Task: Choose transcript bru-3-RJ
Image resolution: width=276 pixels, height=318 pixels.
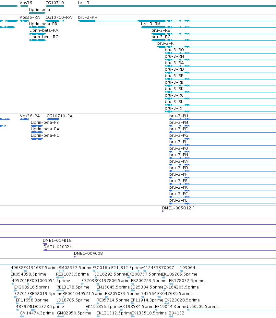Action: (x=174, y=108)
